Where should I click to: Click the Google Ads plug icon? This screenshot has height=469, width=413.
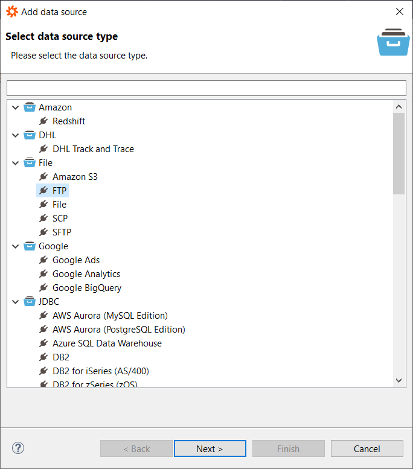click(x=43, y=260)
